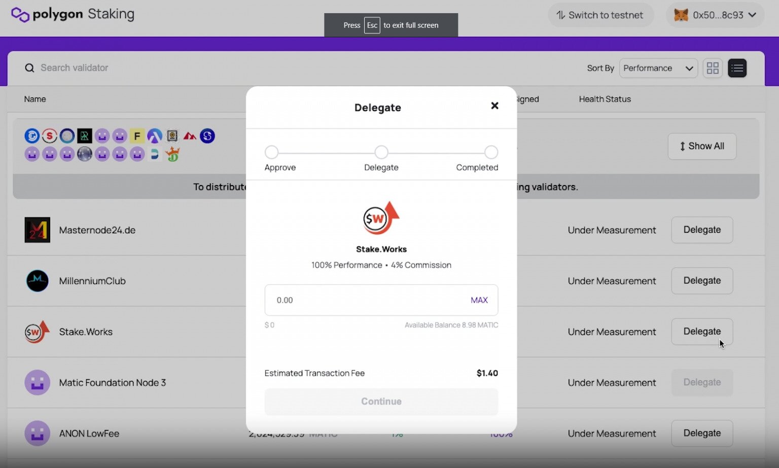The height and width of the screenshot is (468, 779).
Task: Select the Approve step circle
Action: pyautogui.click(x=272, y=152)
